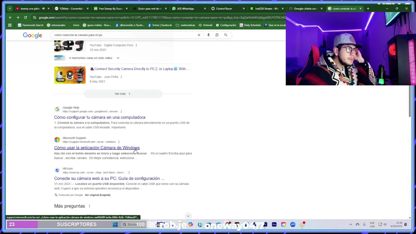This screenshot has width=416, height=234.
Task: Open ¡Bienvenido a Faceb... bookmark
Action: [130, 25]
